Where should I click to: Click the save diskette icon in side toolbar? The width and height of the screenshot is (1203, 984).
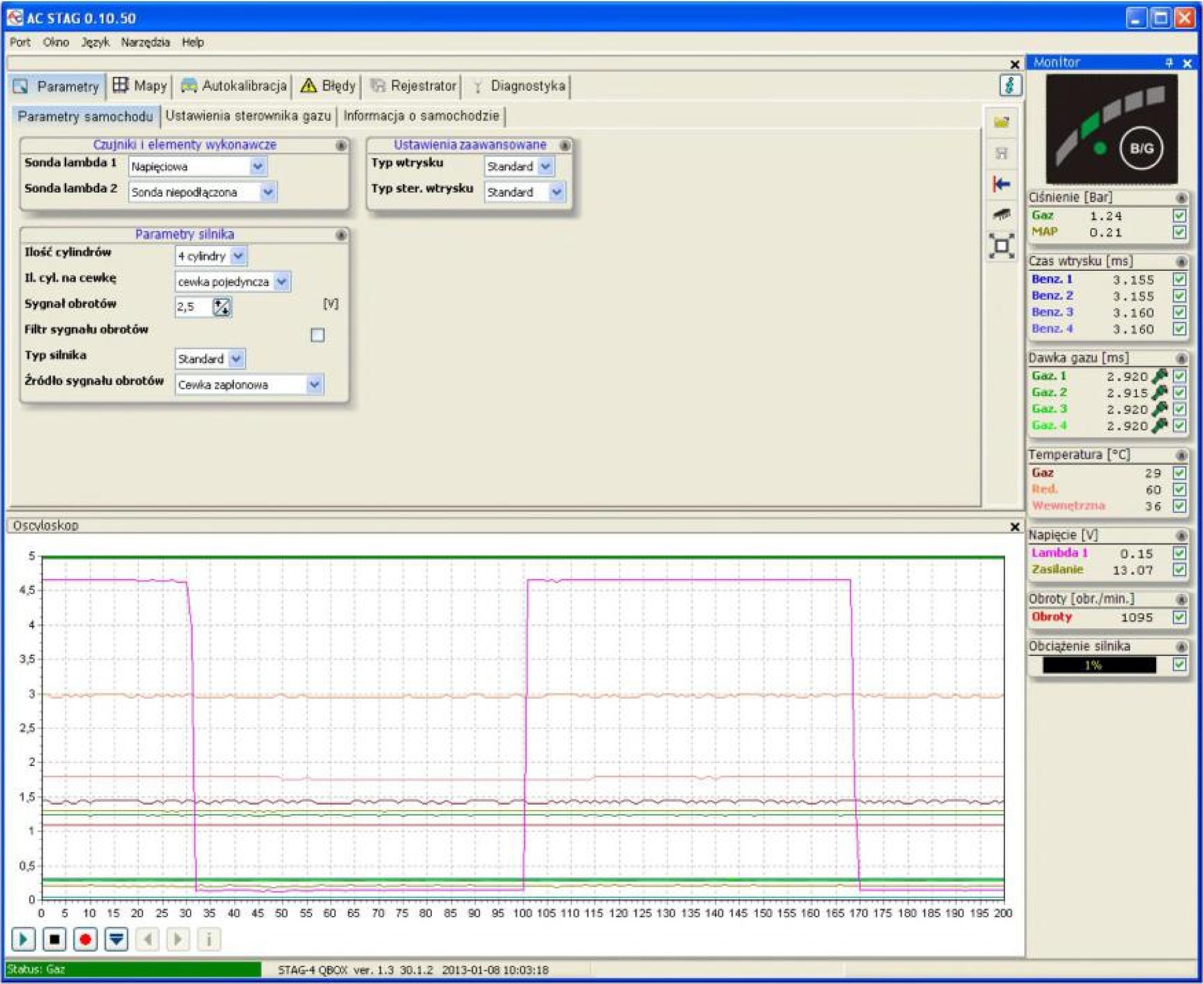pyautogui.click(x=1001, y=153)
